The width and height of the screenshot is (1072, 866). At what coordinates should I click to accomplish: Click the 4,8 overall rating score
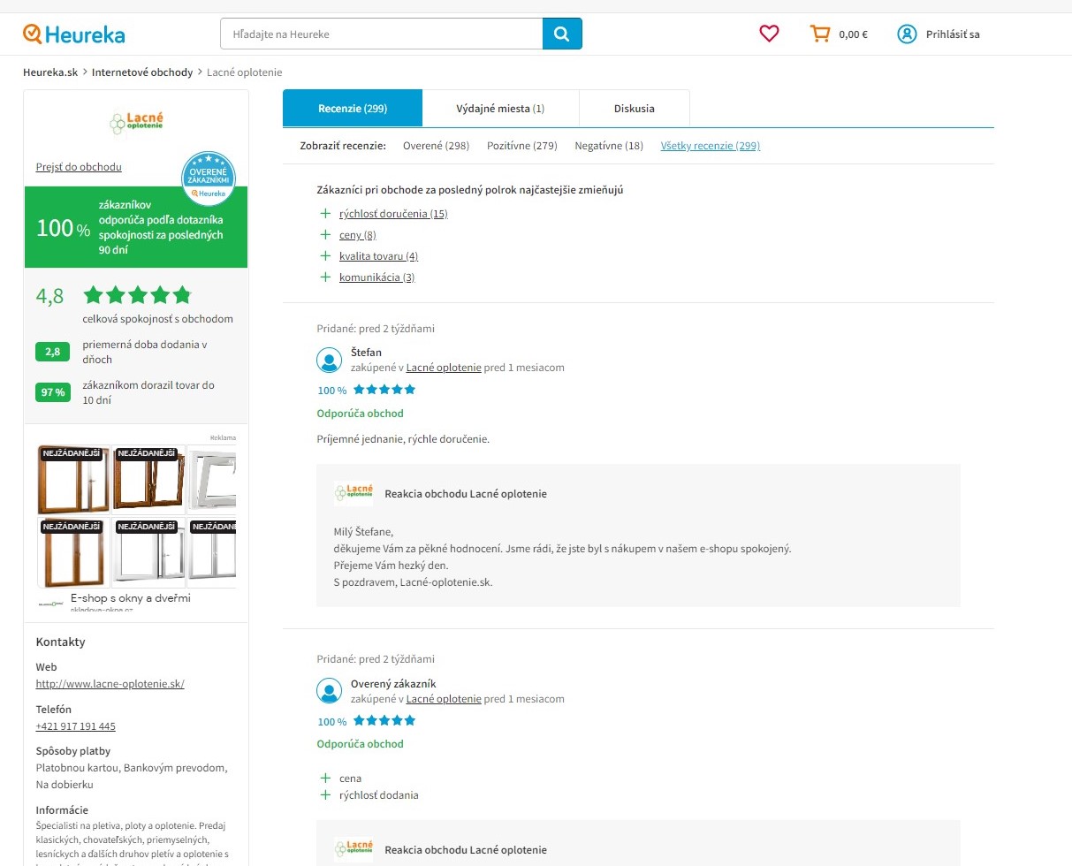49,296
